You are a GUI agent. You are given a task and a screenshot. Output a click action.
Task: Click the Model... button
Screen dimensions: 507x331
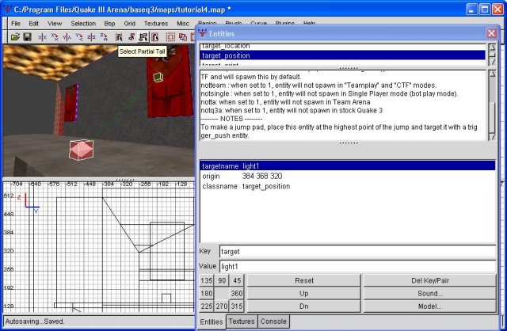430,306
